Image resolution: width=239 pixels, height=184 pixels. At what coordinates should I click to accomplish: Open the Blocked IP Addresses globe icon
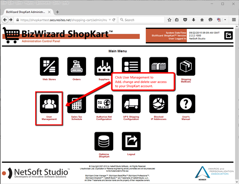click(159, 104)
